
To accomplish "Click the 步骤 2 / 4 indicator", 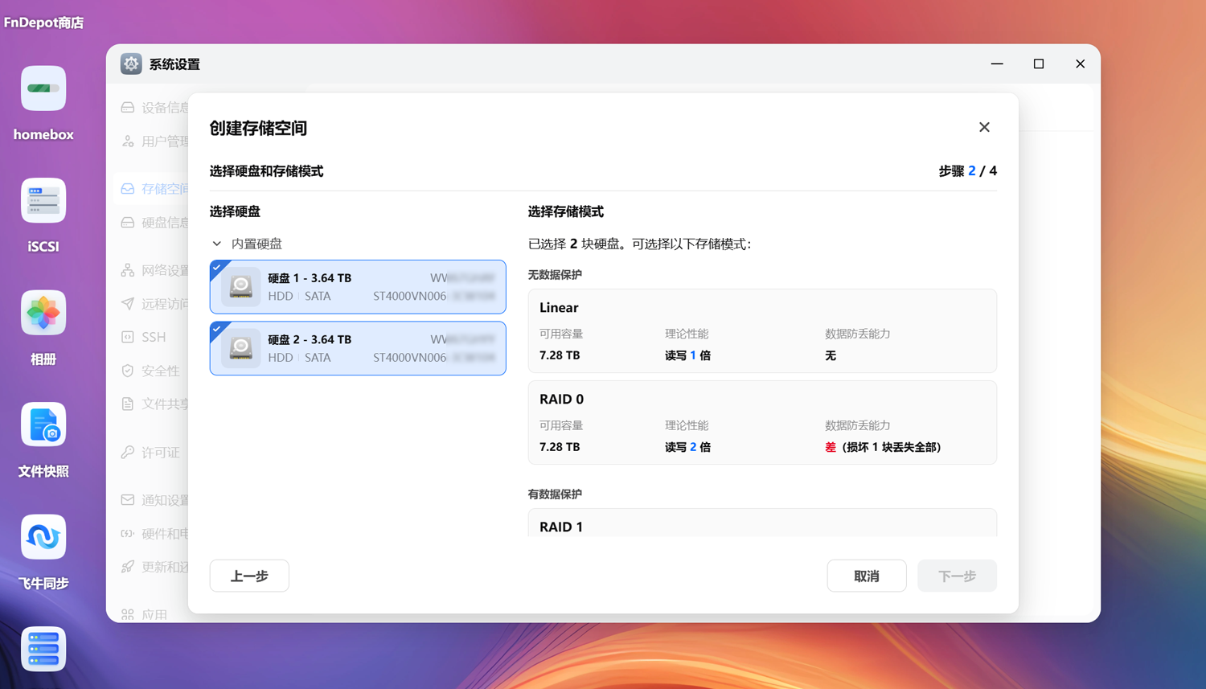I will (968, 171).
